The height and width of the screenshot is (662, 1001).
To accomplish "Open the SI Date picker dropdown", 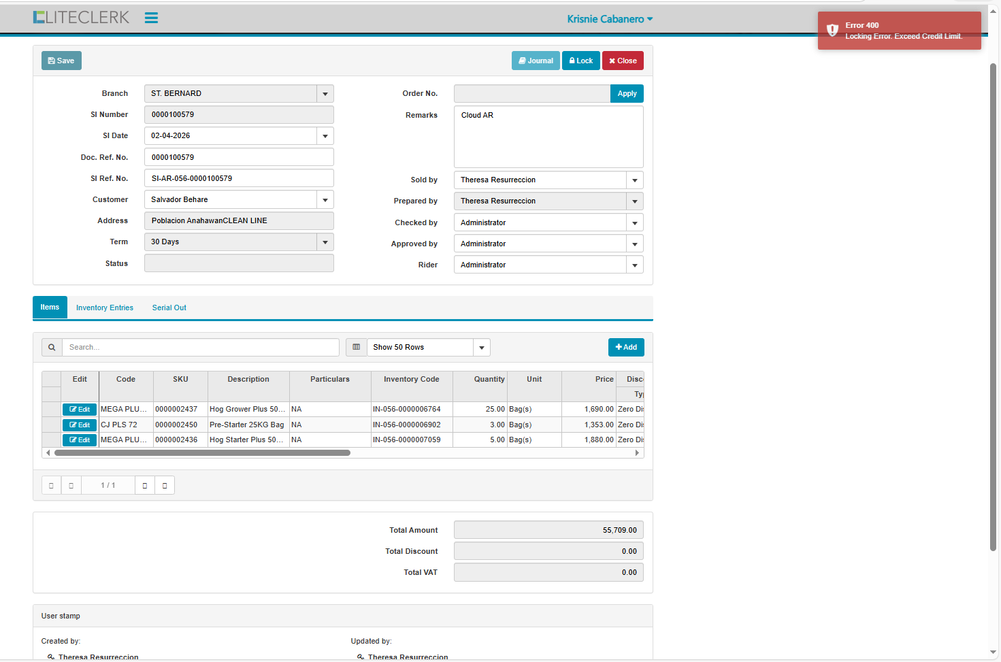I will pyautogui.click(x=325, y=136).
